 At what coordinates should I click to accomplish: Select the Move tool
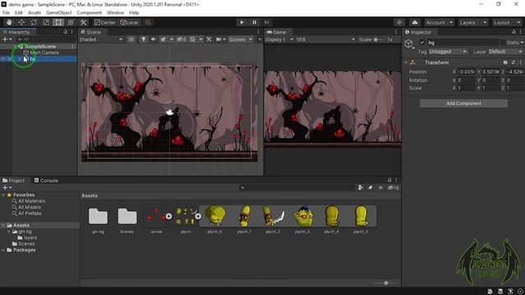[x=21, y=22]
